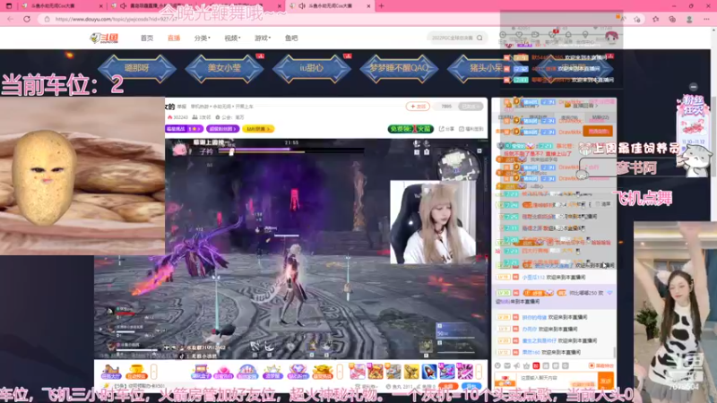The height and width of the screenshot is (403, 717).
Task: Click the browser address bar URL
Action: click(116, 19)
